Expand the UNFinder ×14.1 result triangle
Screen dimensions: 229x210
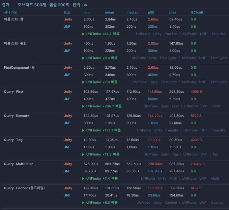coord(83,34)
